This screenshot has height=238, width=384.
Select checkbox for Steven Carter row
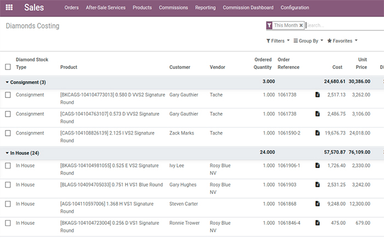point(8,204)
